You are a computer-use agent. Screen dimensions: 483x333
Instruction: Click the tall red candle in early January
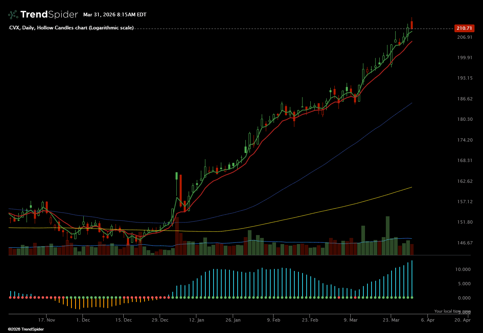[180, 191]
